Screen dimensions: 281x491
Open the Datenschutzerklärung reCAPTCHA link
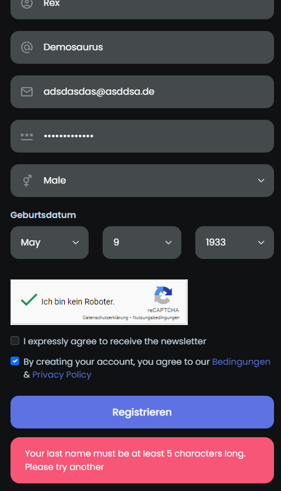[x=105, y=317]
